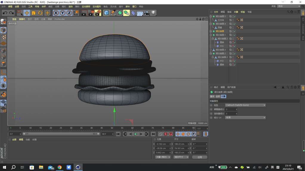Open the 类型 Catmull-Clark dropdown
Screen dimensions: 305x171
(245, 105)
